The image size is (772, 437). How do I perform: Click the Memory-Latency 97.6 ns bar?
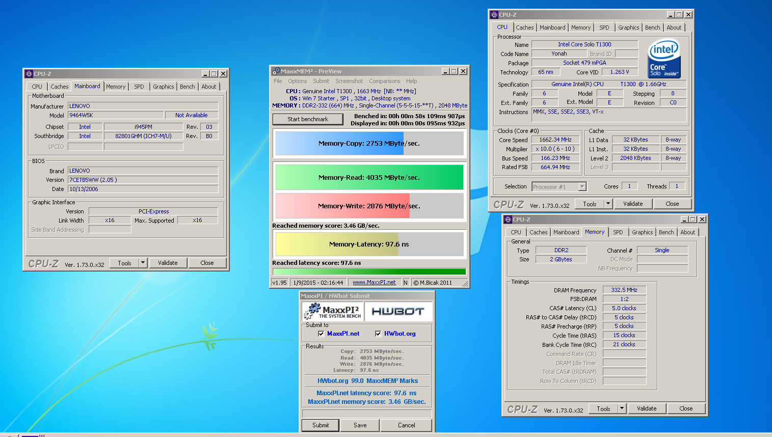369,244
